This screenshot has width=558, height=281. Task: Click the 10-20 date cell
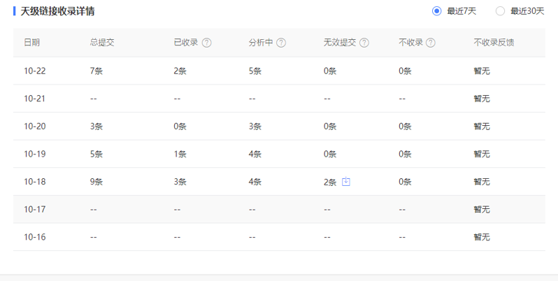pyautogui.click(x=34, y=127)
